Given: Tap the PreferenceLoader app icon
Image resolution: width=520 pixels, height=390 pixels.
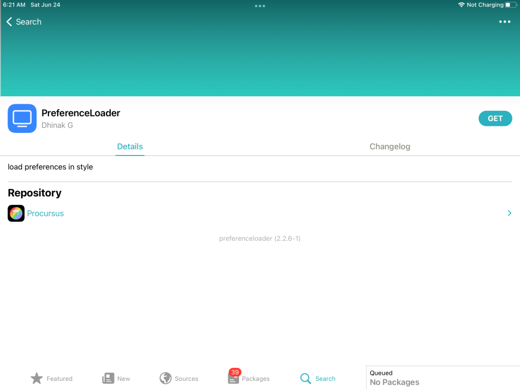Looking at the screenshot, I should point(22,118).
